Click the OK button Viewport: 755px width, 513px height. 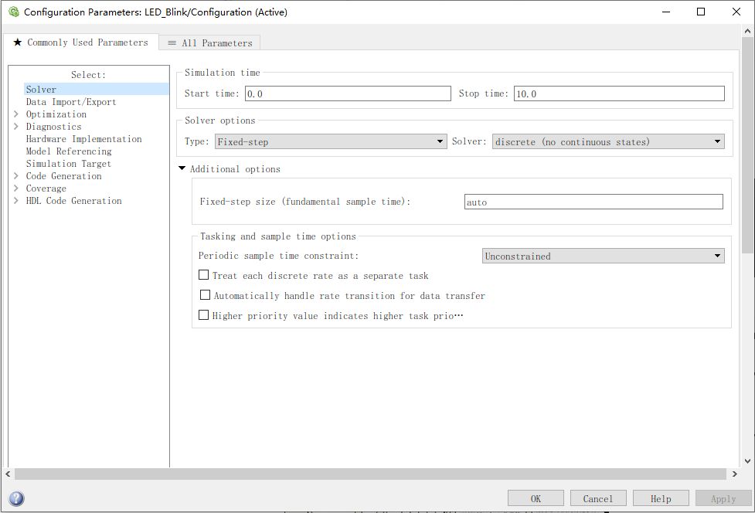[536, 498]
